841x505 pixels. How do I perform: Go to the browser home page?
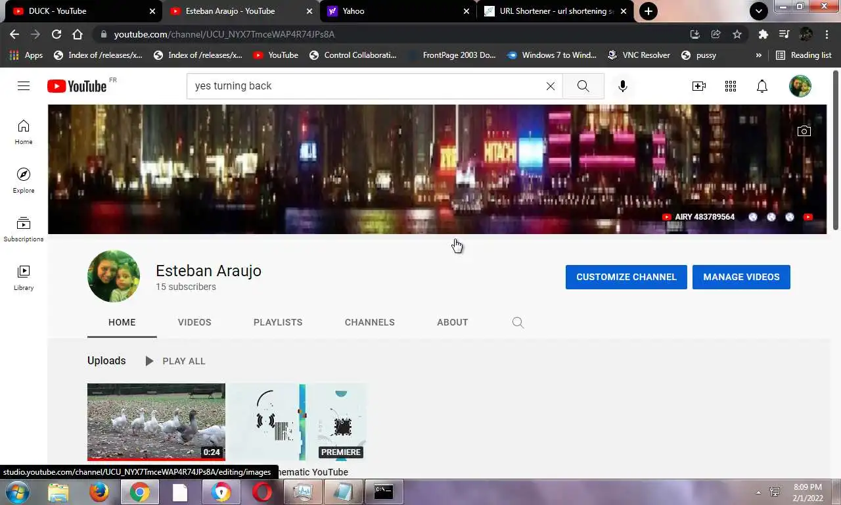coord(78,34)
